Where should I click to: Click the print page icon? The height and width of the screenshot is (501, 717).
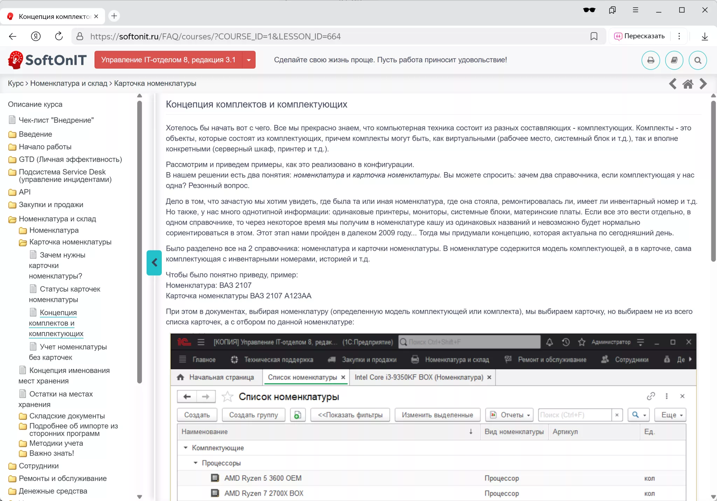[x=650, y=60]
